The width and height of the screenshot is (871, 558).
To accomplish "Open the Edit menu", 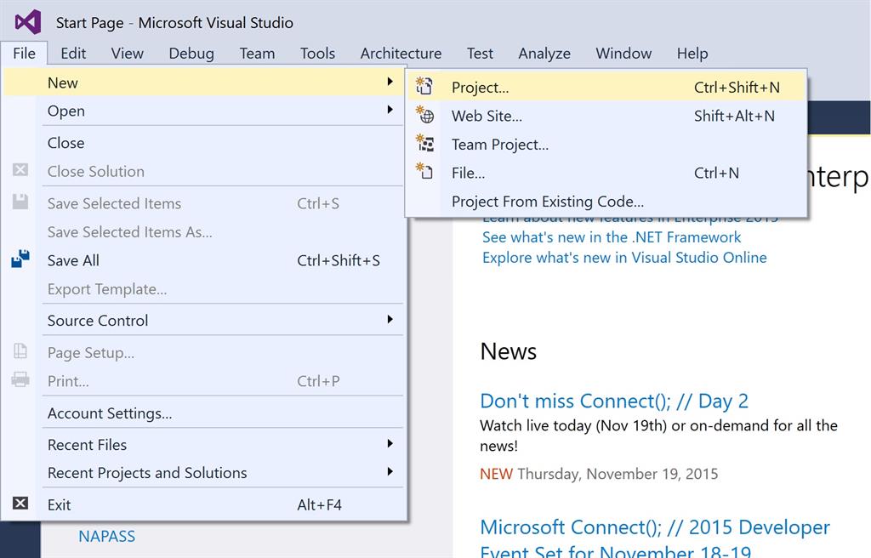I will [73, 53].
